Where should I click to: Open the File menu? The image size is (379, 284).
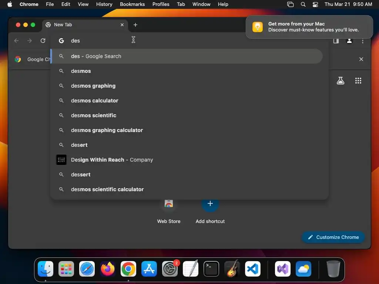click(50, 4)
